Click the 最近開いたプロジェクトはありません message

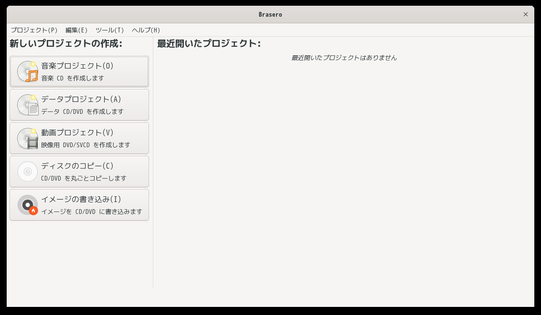pyautogui.click(x=344, y=58)
